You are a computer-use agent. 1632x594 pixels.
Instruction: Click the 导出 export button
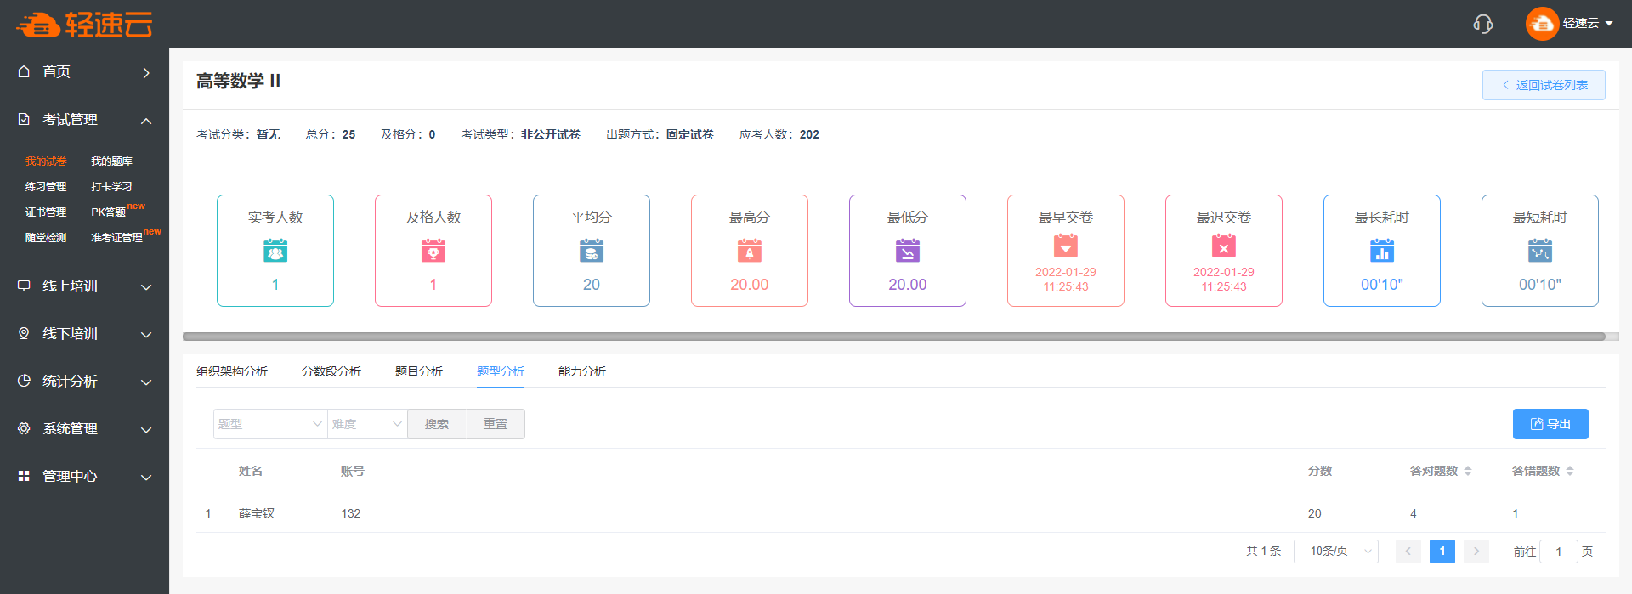tap(1550, 424)
